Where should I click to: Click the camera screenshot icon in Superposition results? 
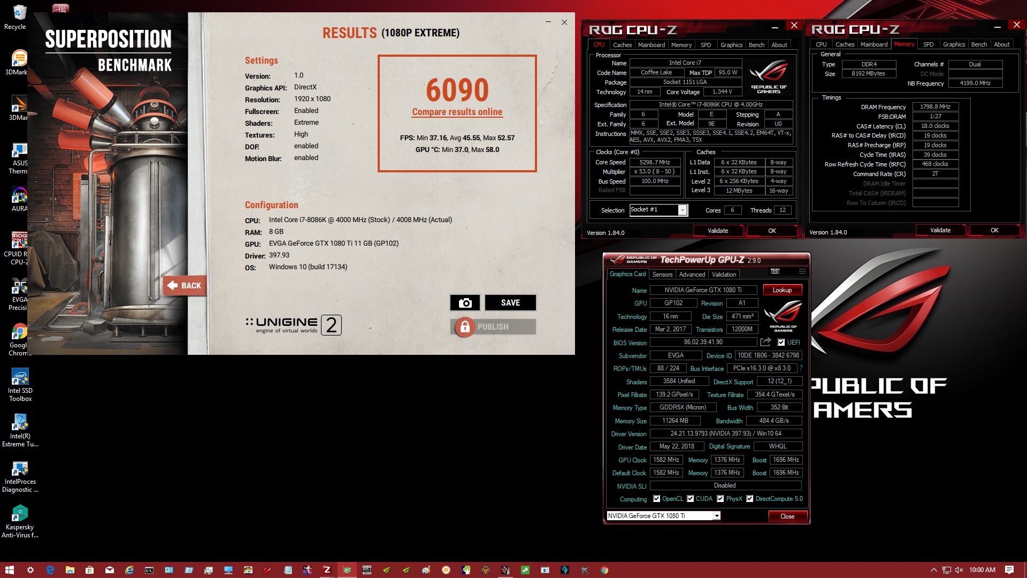[x=465, y=303]
